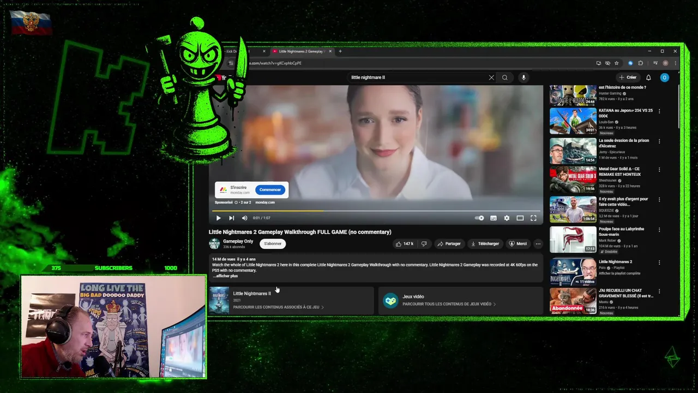Screen dimensions: 698x393
Task: Clear the YouTube search box
Action: (491, 78)
